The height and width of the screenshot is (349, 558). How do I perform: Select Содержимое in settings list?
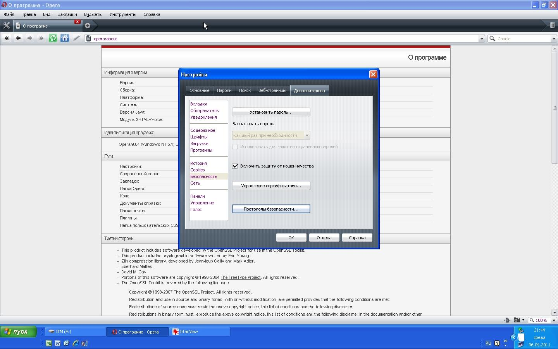click(203, 130)
